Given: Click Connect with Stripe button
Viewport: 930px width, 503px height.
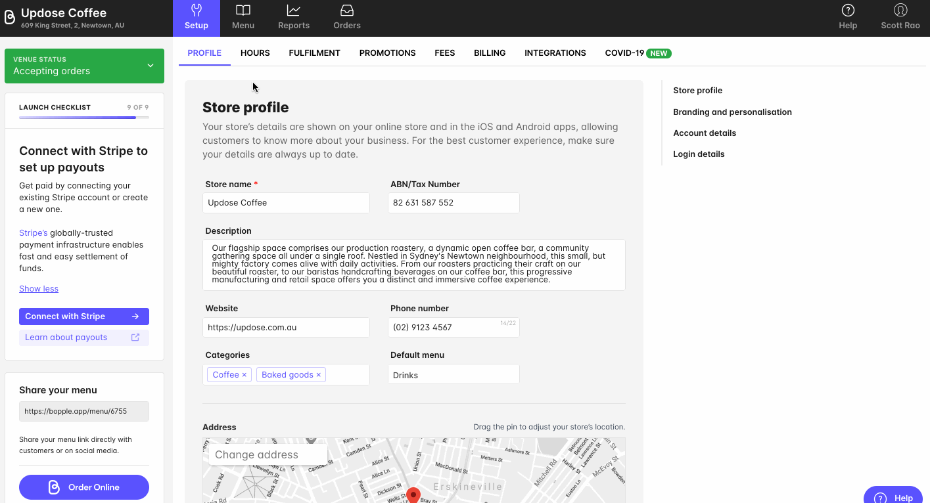Looking at the screenshot, I should click(84, 317).
